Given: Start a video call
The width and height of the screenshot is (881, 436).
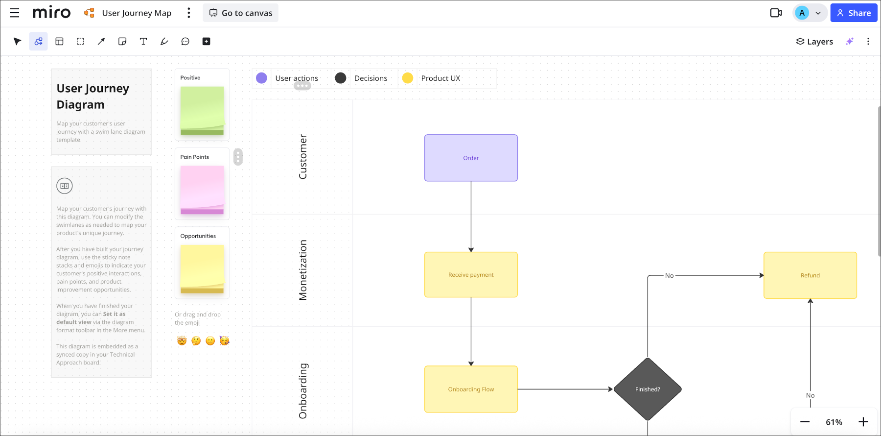Looking at the screenshot, I should [776, 13].
